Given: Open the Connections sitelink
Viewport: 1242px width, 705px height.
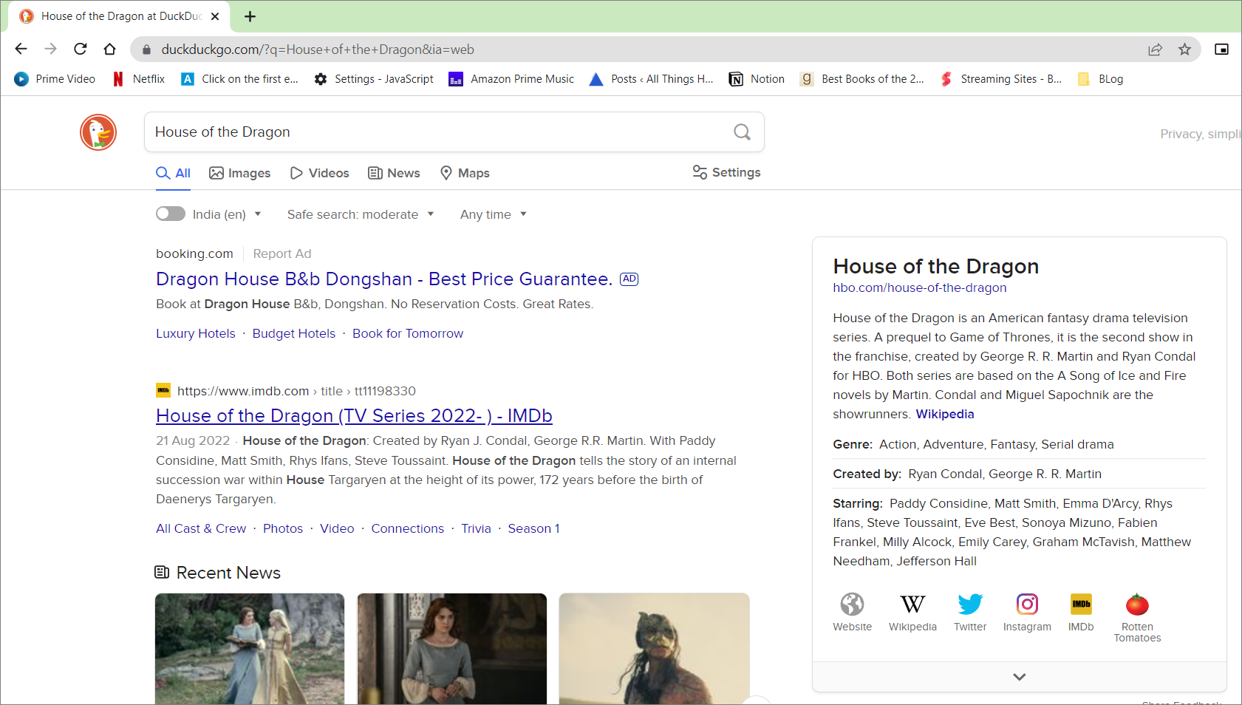Looking at the screenshot, I should [408, 528].
